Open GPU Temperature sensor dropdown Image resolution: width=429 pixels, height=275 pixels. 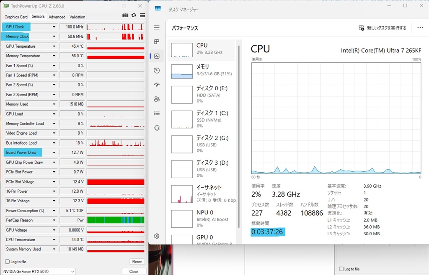pos(54,46)
